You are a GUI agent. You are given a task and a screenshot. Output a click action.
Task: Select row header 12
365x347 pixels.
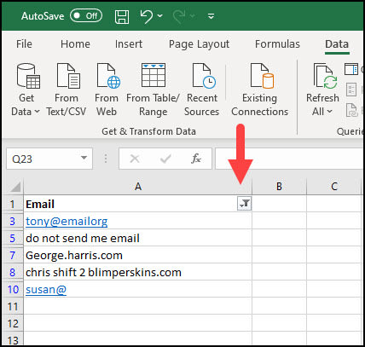(13, 323)
